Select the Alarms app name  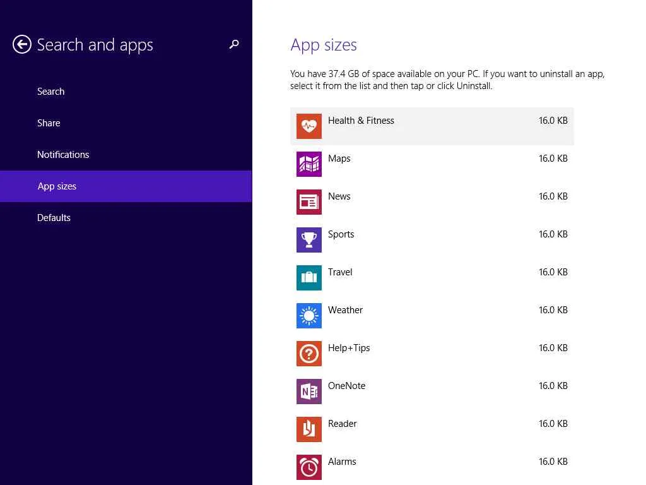pos(342,462)
